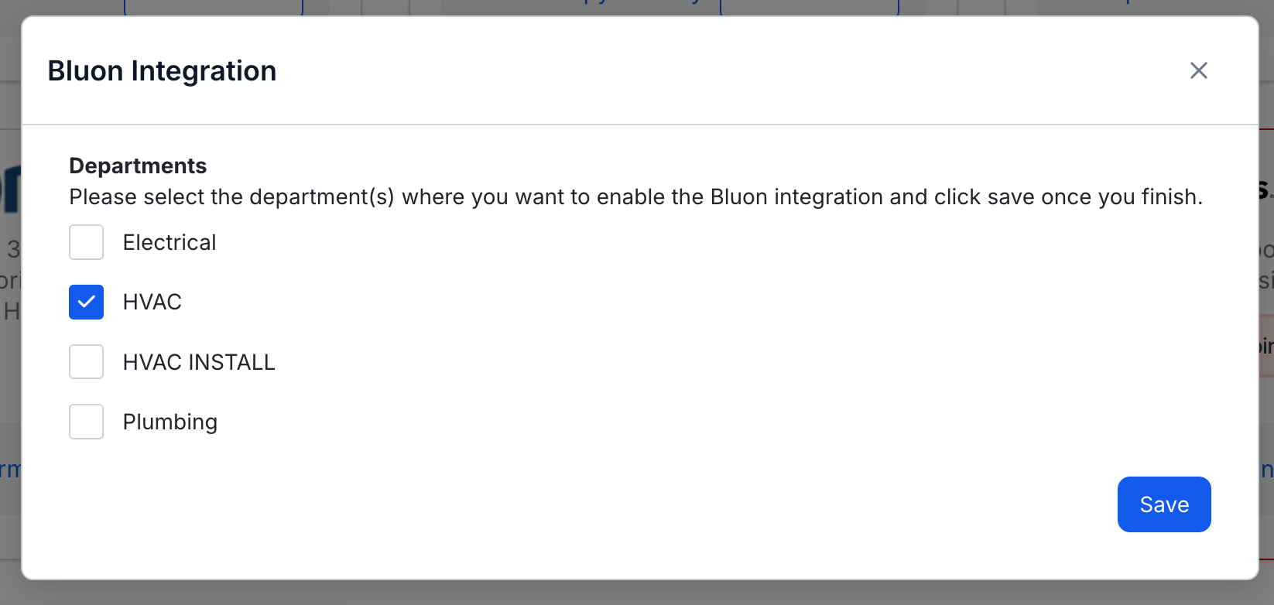Click the Plumbing label text

(x=170, y=422)
